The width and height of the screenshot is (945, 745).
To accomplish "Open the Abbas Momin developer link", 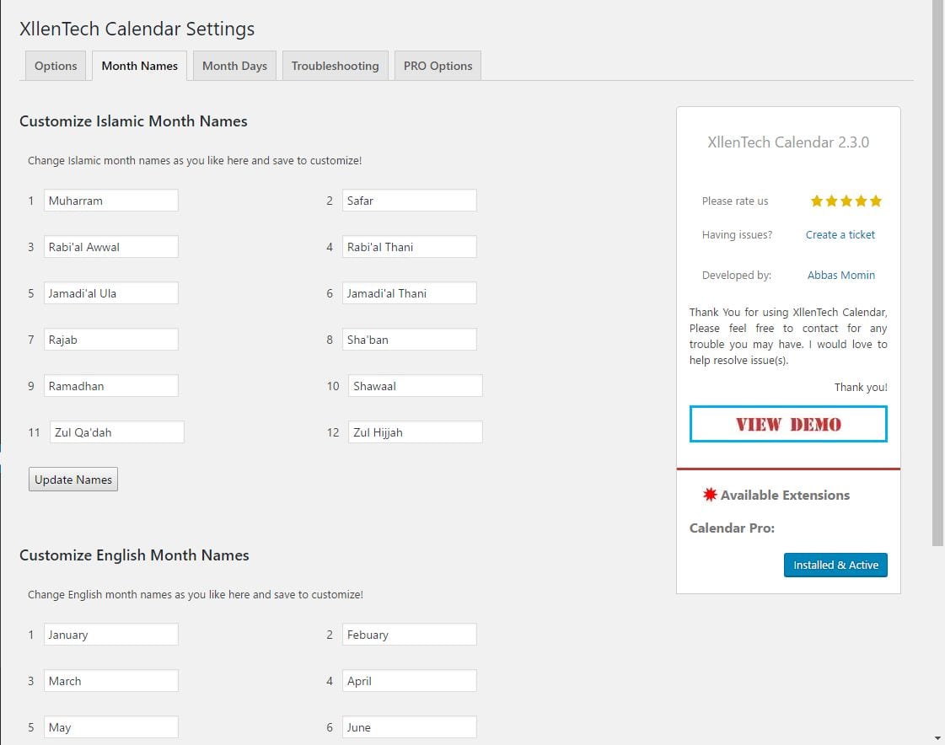I will [840, 275].
